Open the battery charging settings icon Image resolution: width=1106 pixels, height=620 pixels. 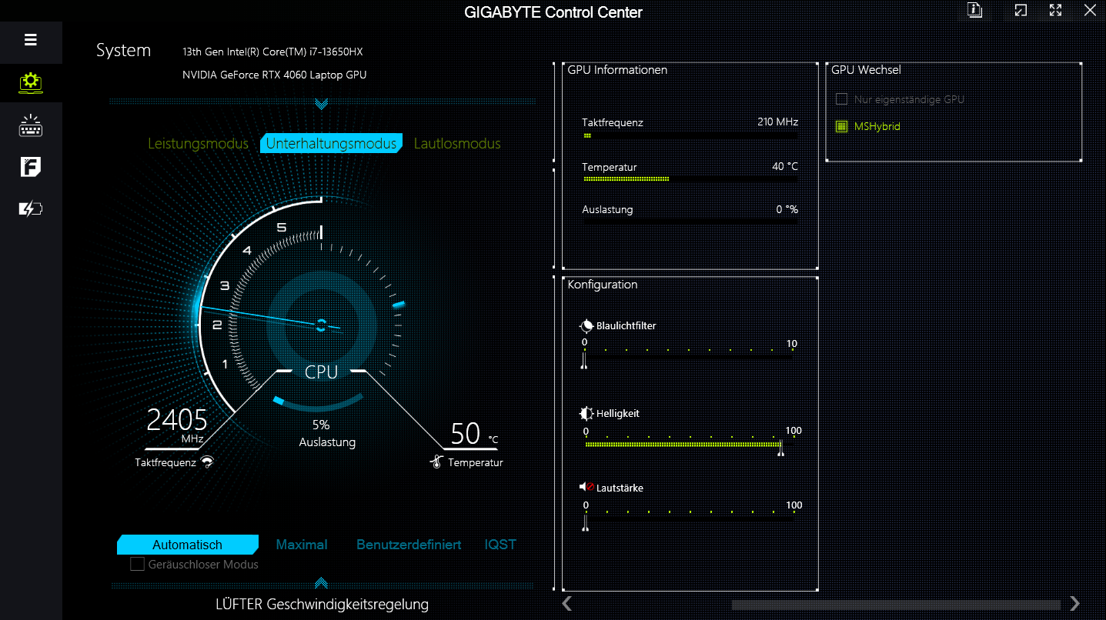click(31, 208)
